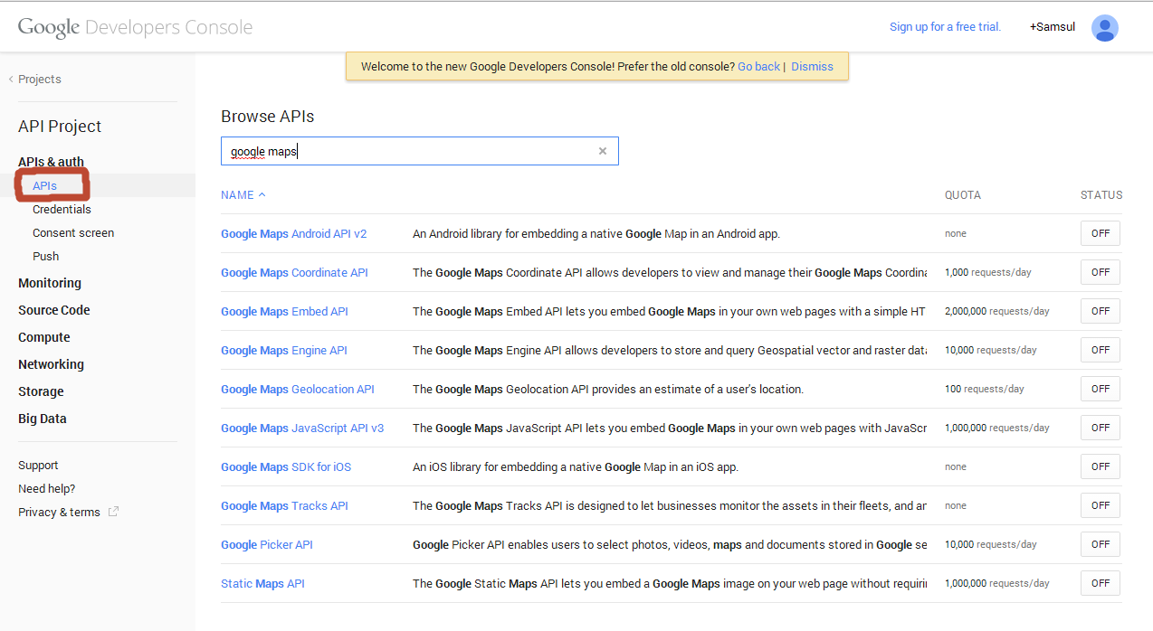Open Google Maps Android API v2 link
The width and height of the screenshot is (1153, 631).
pos(294,233)
